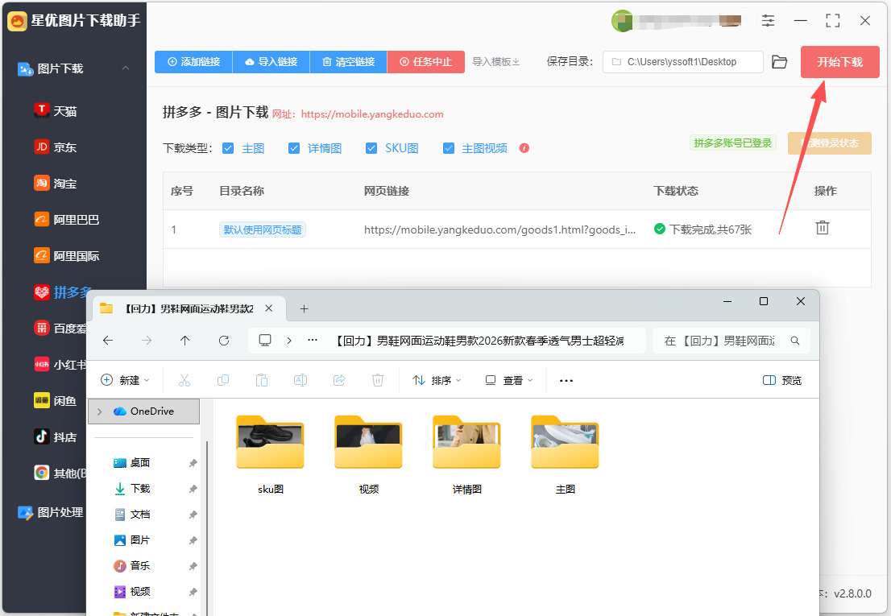Click the 任务中止 button
The width and height of the screenshot is (891, 616).
tap(425, 62)
